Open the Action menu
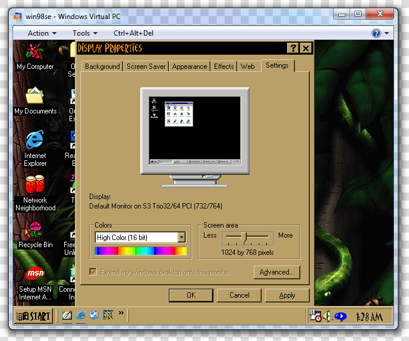Screen dimensions: 409x341 (x=42, y=33)
